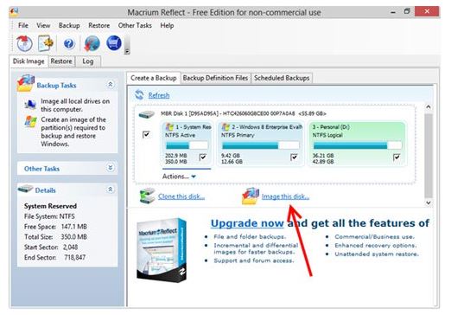This screenshot has width=451, height=315.
Task: Click the Refresh link
Action: 159,95
